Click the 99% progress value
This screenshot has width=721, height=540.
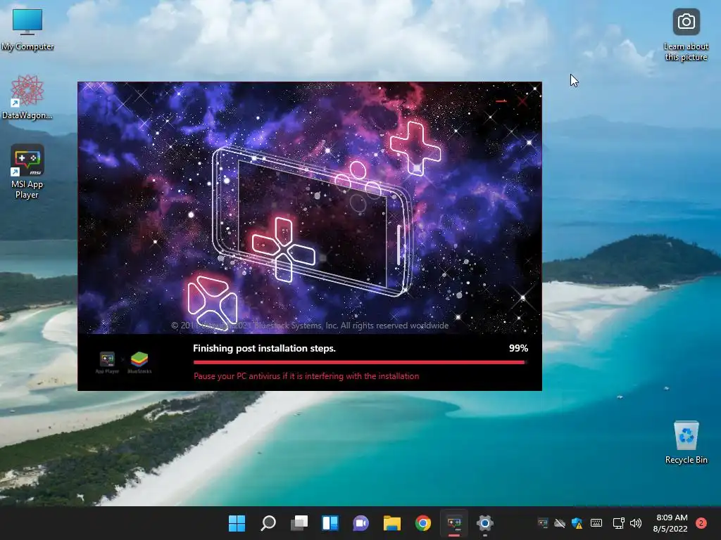click(x=518, y=348)
